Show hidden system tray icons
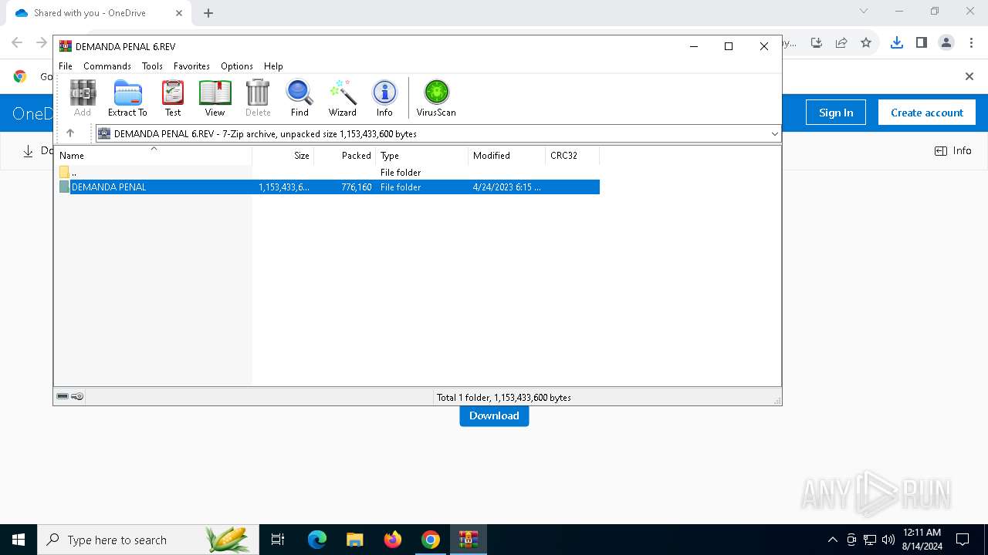Image resolution: width=988 pixels, height=555 pixels. point(832,540)
